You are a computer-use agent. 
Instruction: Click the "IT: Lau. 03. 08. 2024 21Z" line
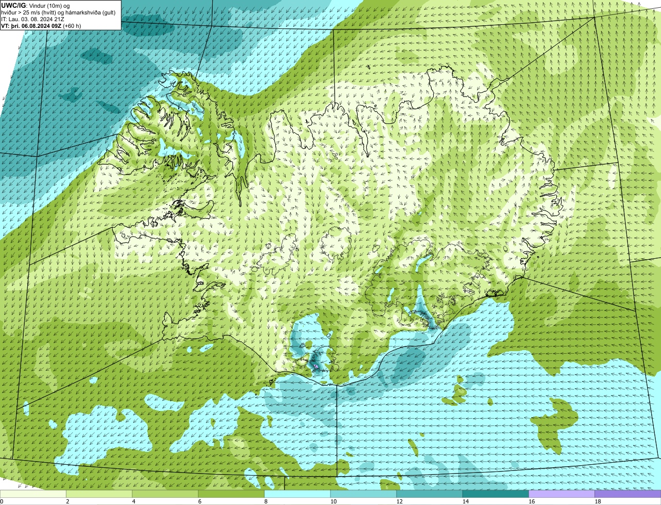click(33, 19)
